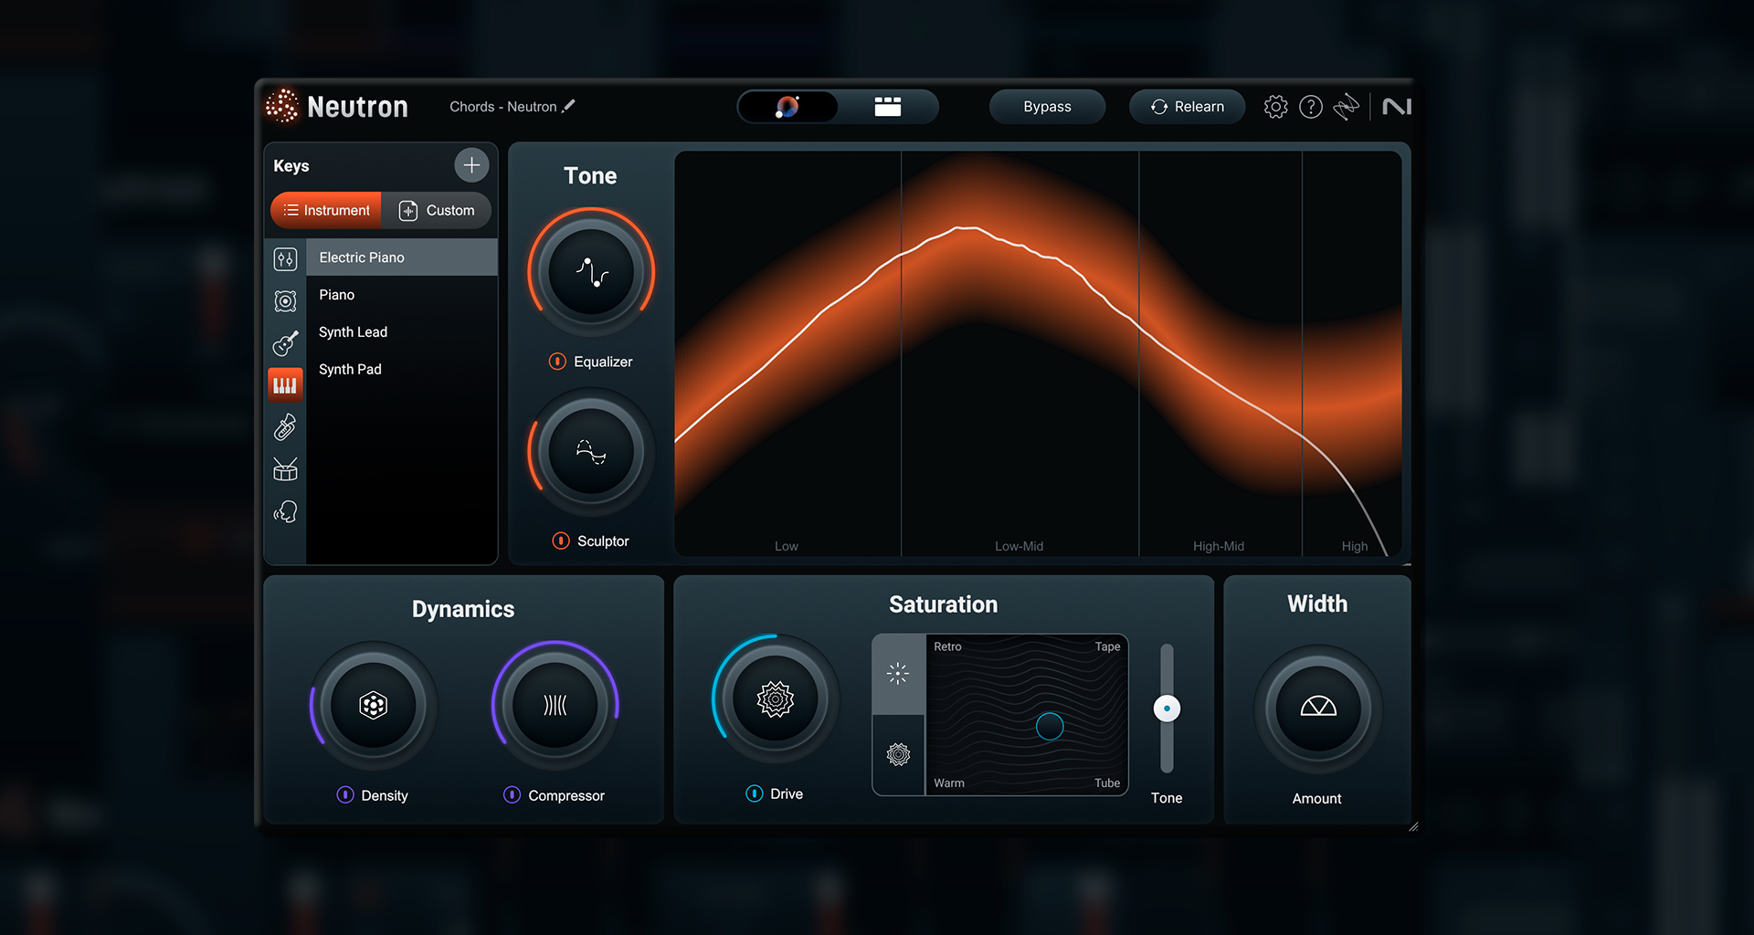The width and height of the screenshot is (1754, 935).
Task: Click the Native Instruments logo
Action: (x=1397, y=107)
